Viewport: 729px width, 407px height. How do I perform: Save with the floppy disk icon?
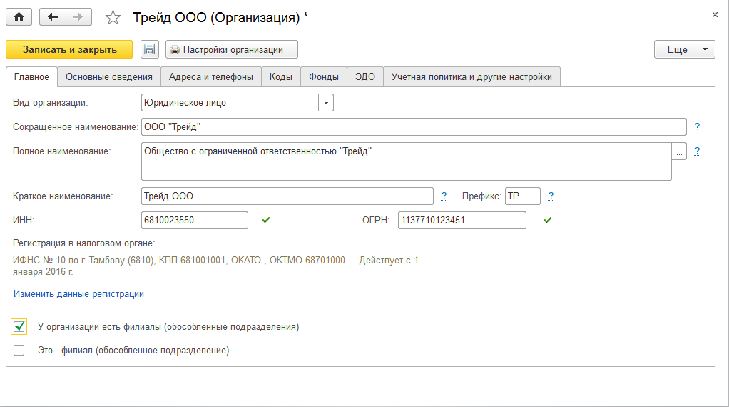coord(149,49)
